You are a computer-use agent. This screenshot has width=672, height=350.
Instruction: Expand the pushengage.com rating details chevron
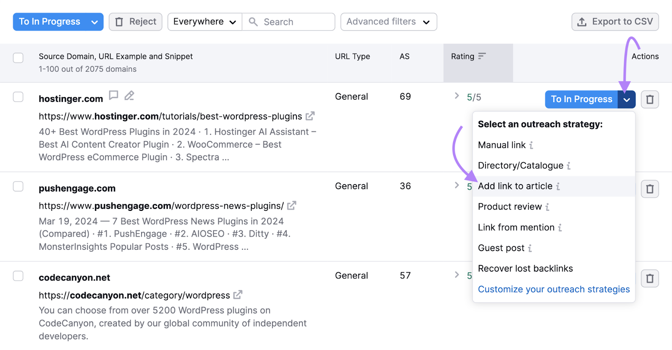point(457,185)
